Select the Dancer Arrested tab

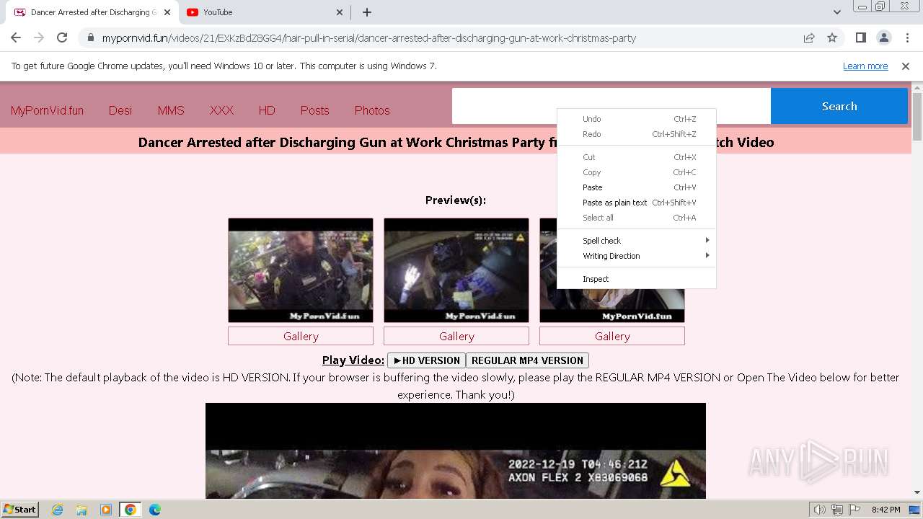pos(92,12)
